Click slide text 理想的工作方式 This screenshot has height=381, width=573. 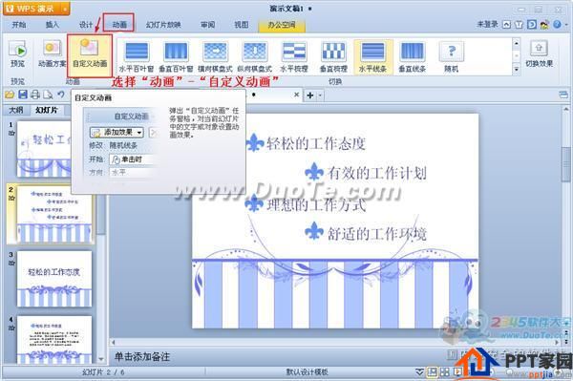(x=316, y=204)
